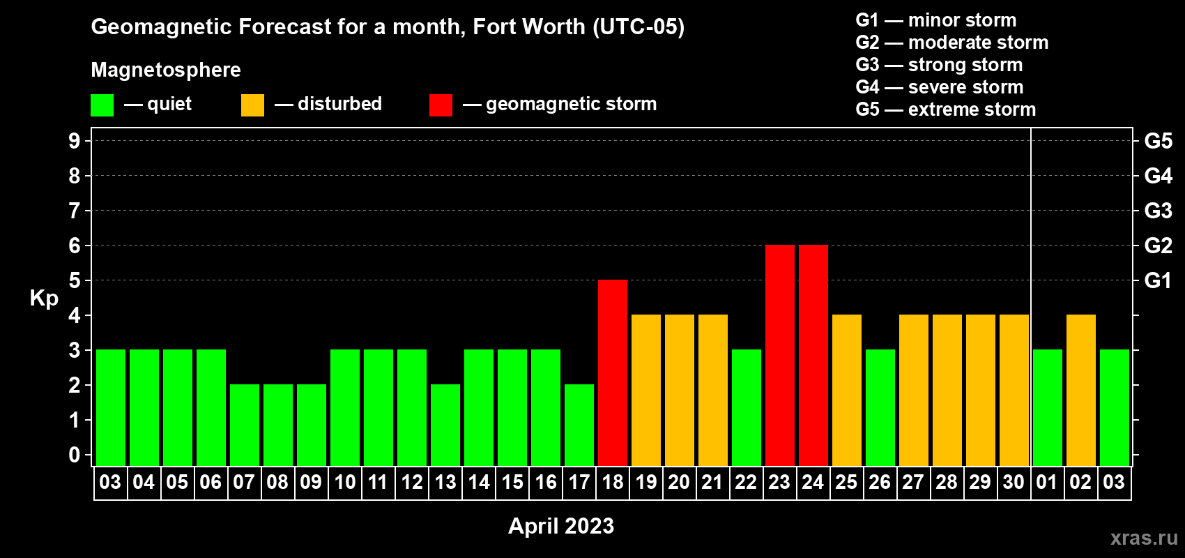Screen dimensions: 1185x558
Task: Click the green bar for April 22
Action: pos(747,408)
